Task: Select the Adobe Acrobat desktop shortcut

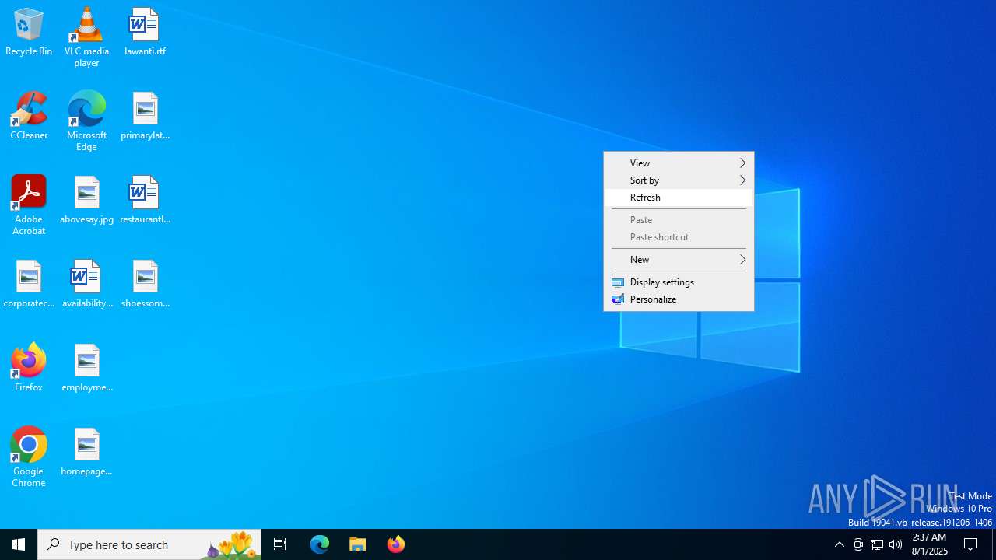Action: 29,205
